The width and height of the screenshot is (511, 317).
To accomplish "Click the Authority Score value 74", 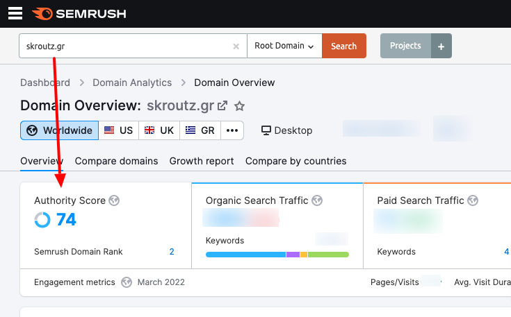I will coord(66,219).
